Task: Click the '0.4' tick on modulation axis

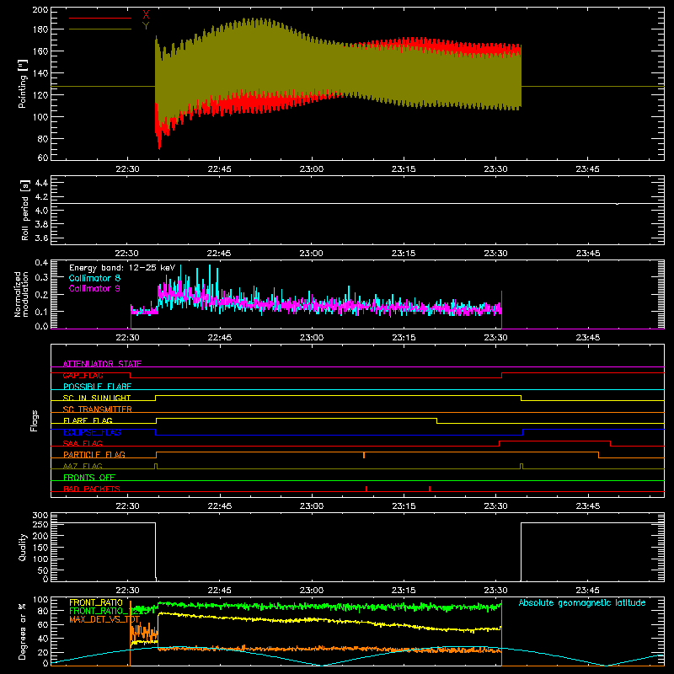Action: [x=41, y=263]
